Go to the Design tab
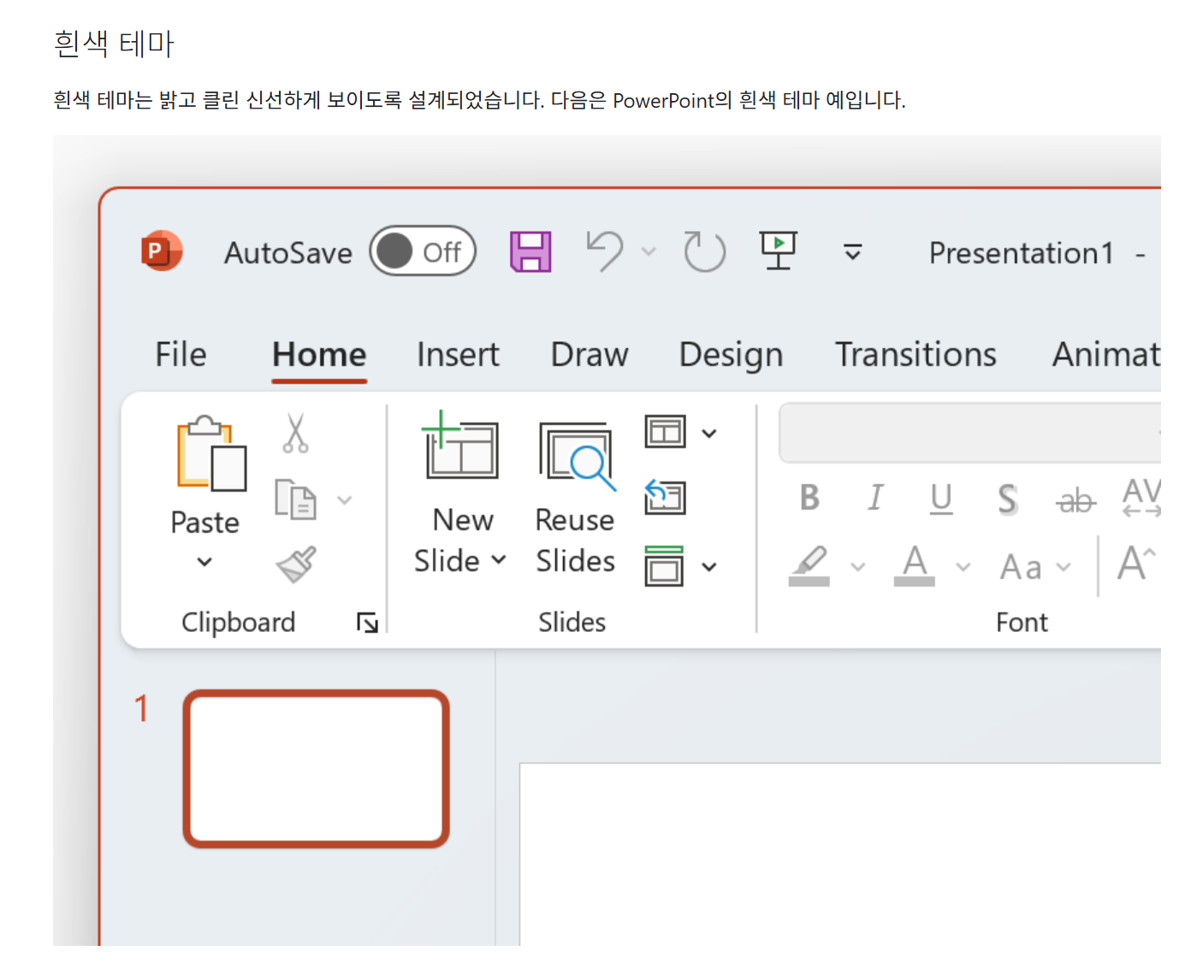The height and width of the screenshot is (957, 1179). (x=731, y=355)
